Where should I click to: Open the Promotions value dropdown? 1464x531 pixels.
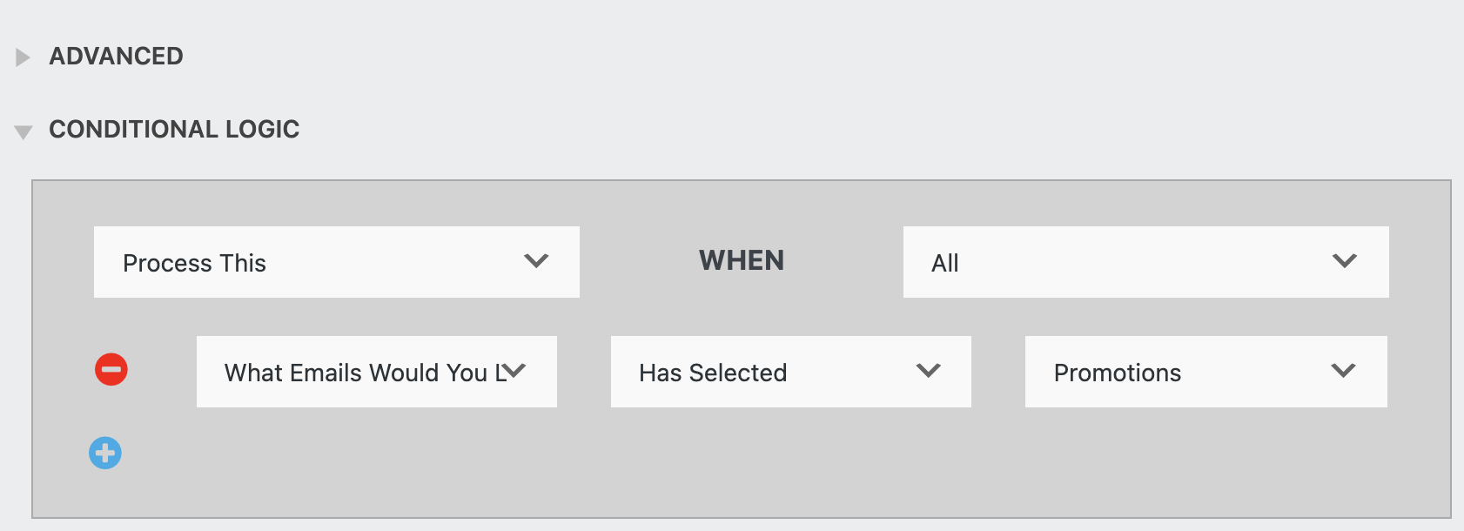click(x=1205, y=372)
